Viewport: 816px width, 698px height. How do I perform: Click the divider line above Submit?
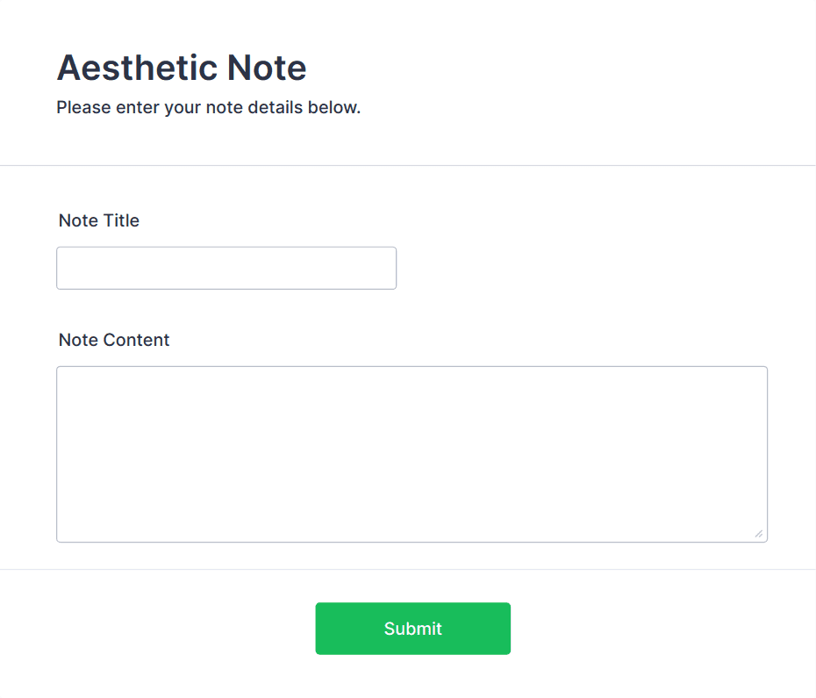click(408, 572)
